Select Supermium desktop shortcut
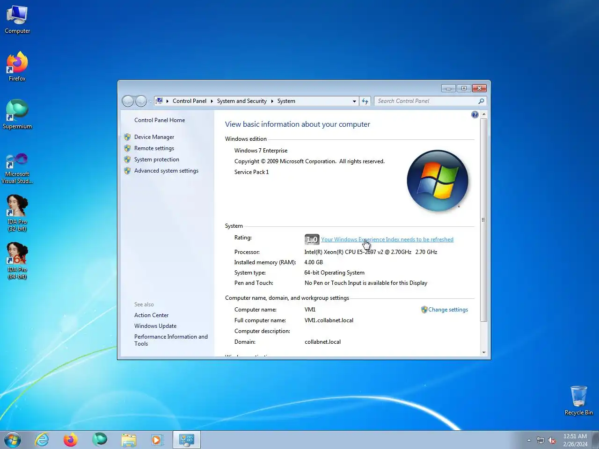 (x=17, y=114)
